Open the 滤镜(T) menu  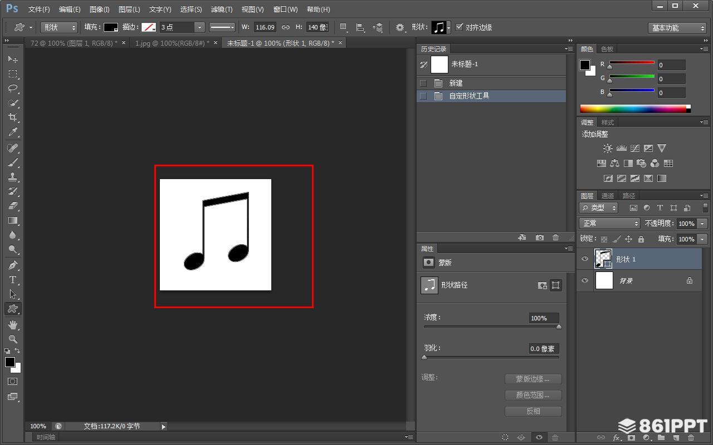point(222,9)
